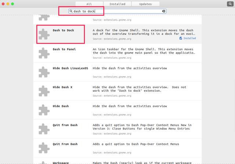Click the Quit from Dash puzzle icon

pos(44,129)
